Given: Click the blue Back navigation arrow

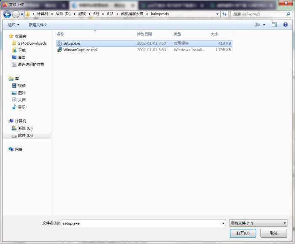Looking at the screenshot, I should coord(7,14).
